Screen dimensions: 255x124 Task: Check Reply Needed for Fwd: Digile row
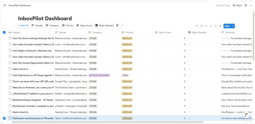[x=190, y=51]
